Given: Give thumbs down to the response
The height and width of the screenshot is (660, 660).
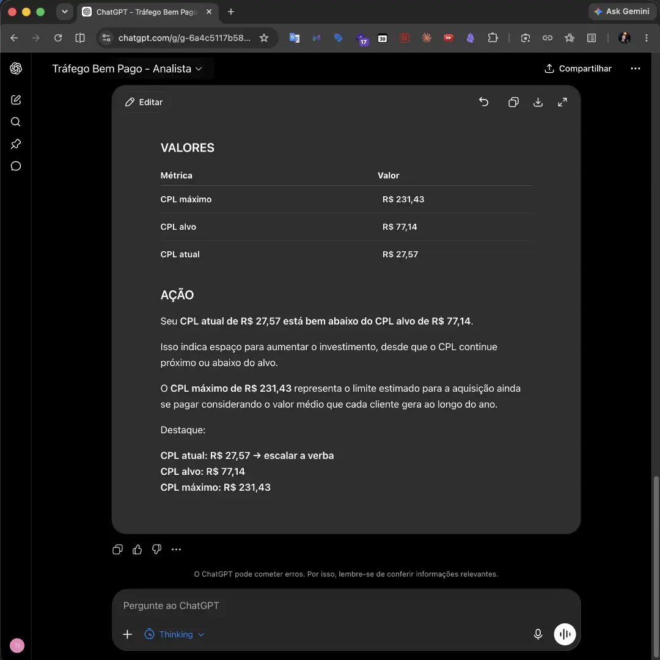Looking at the screenshot, I should click(x=156, y=549).
